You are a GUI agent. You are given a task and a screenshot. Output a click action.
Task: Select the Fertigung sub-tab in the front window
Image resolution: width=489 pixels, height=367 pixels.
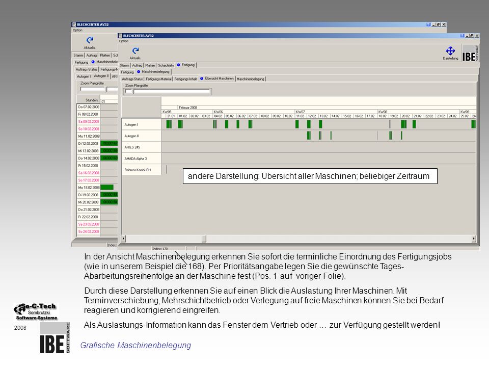coord(127,72)
